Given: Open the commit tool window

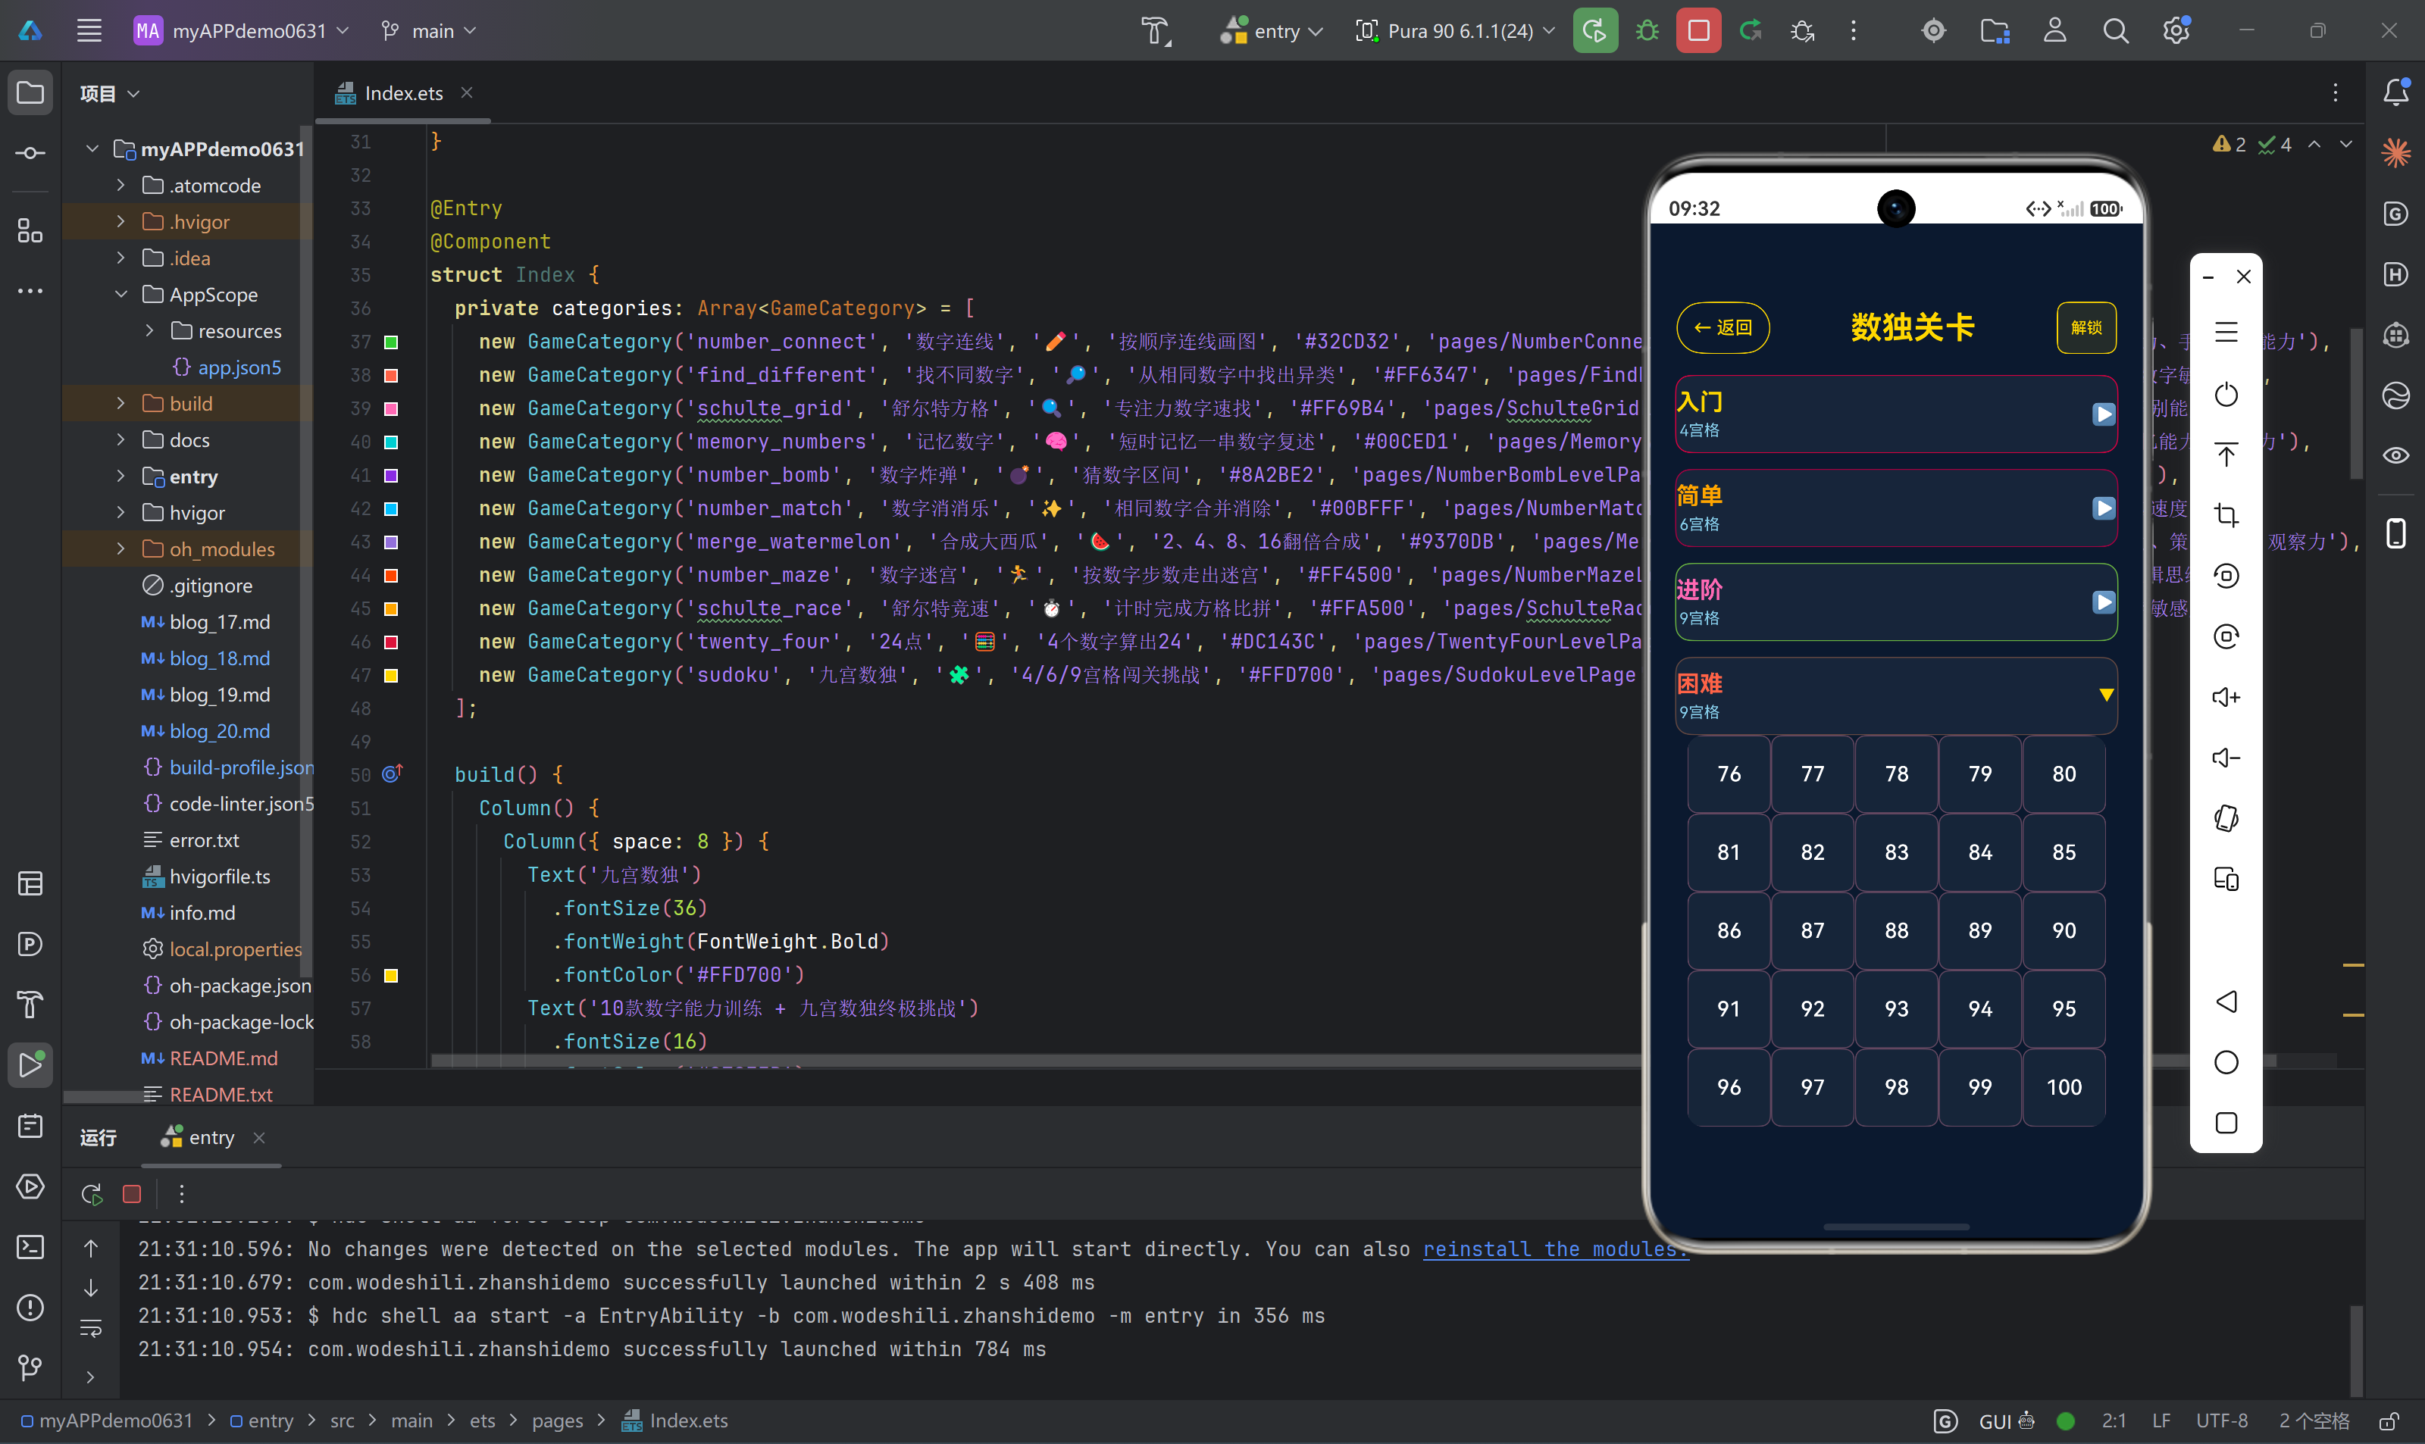Looking at the screenshot, I should pyautogui.click(x=30, y=153).
